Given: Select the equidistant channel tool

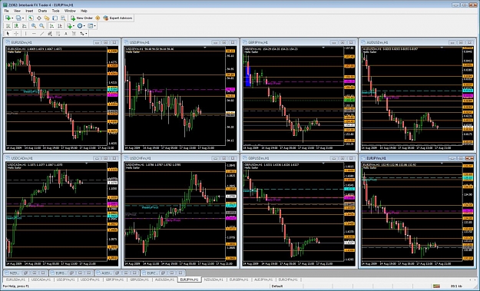Looking at the screenshot, I should [50, 34].
